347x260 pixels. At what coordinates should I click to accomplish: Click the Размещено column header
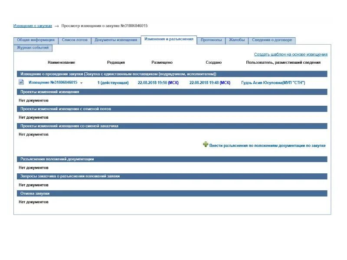[162, 62]
